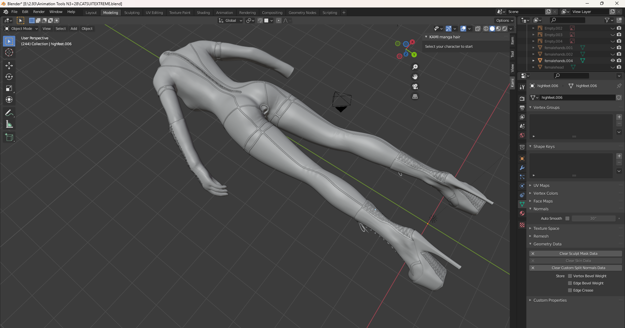This screenshot has height=328, width=625.
Task: Select the Add Cube tool
Action: pos(9,138)
